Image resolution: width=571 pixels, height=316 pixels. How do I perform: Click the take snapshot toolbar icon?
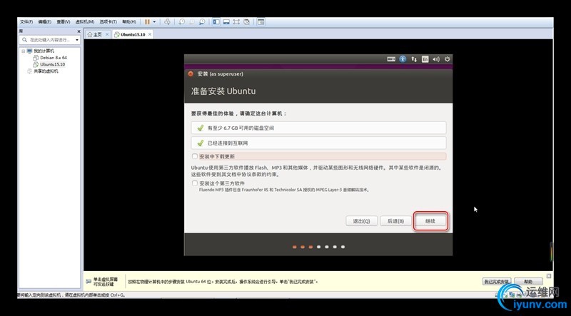[x=181, y=22]
